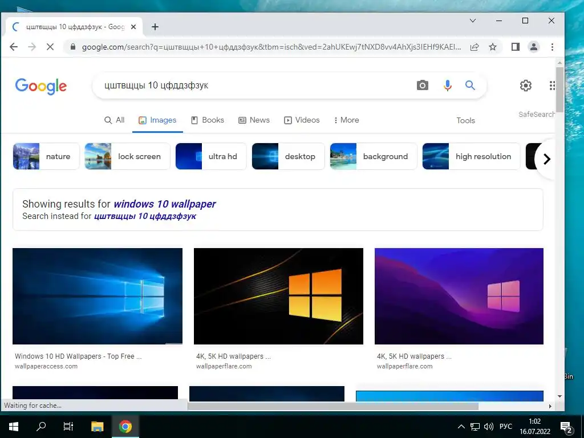This screenshot has width=584, height=438.
Task: Search instead for цштвщцы 10 цфддзфзук
Action: click(145, 216)
